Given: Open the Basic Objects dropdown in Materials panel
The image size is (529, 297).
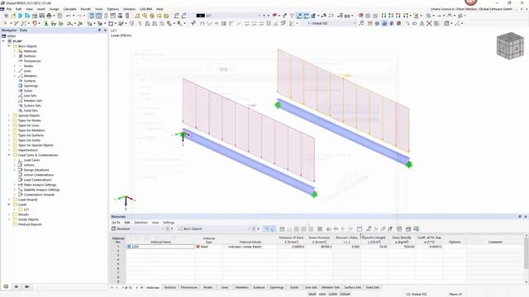Looking at the screenshot, I should pos(250,229).
